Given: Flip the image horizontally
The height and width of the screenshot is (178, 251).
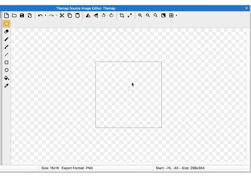Looking at the screenshot, I should click(88, 15).
